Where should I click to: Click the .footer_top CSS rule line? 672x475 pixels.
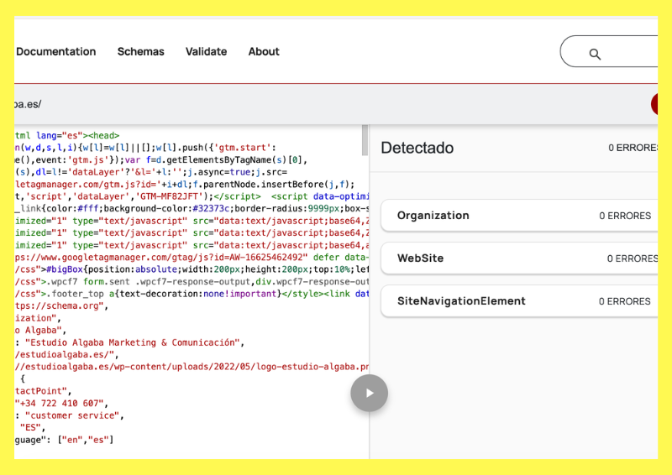coord(192,294)
